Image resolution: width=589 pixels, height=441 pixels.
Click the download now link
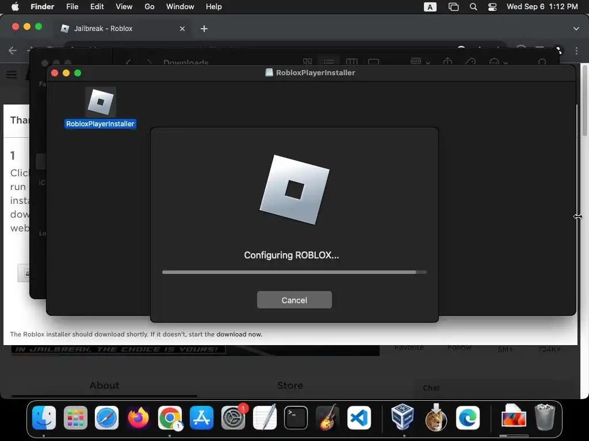[x=239, y=334]
